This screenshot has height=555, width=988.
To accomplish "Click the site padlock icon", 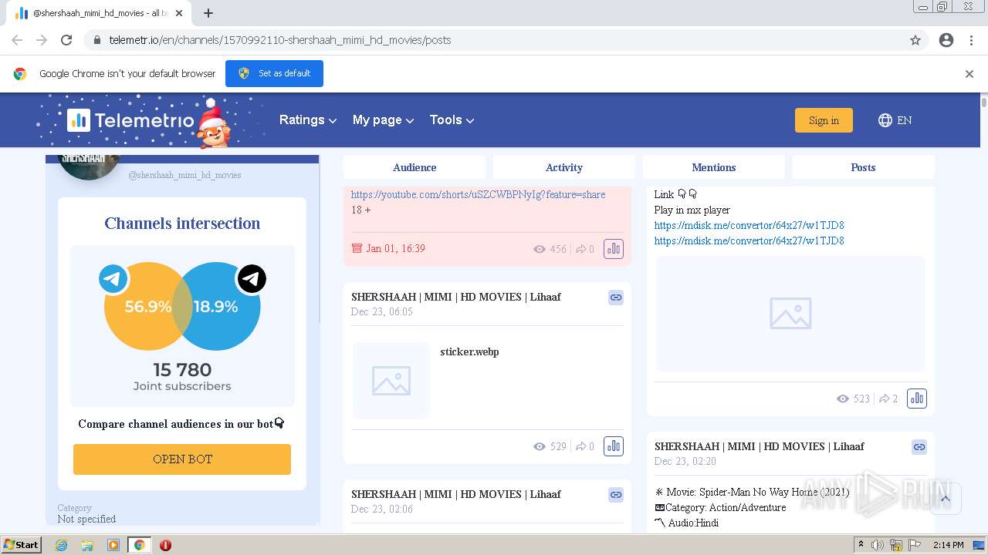I will [97, 40].
